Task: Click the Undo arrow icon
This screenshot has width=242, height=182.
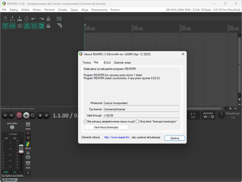Action: (34, 19)
